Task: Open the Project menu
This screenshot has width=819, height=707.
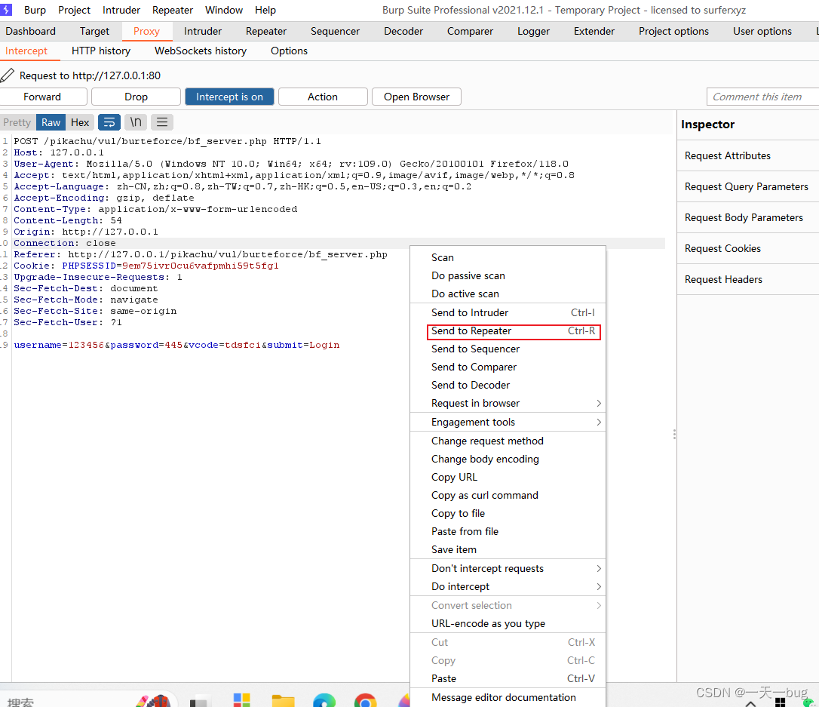Action: 74,10
